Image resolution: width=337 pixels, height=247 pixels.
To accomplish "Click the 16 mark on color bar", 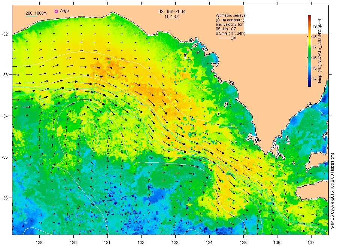I will click(x=314, y=58).
